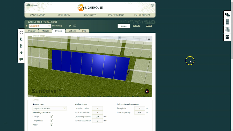Open the Example 2 dropdown
Screen dimensions: 233x131
coord(40,26)
